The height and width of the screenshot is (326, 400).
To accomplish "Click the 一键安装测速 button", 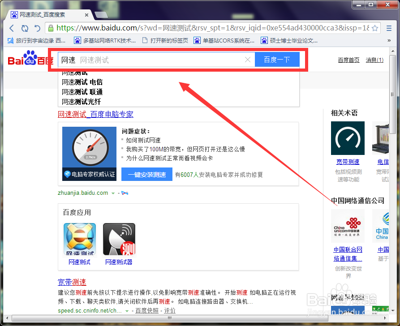I will (x=146, y=175).
